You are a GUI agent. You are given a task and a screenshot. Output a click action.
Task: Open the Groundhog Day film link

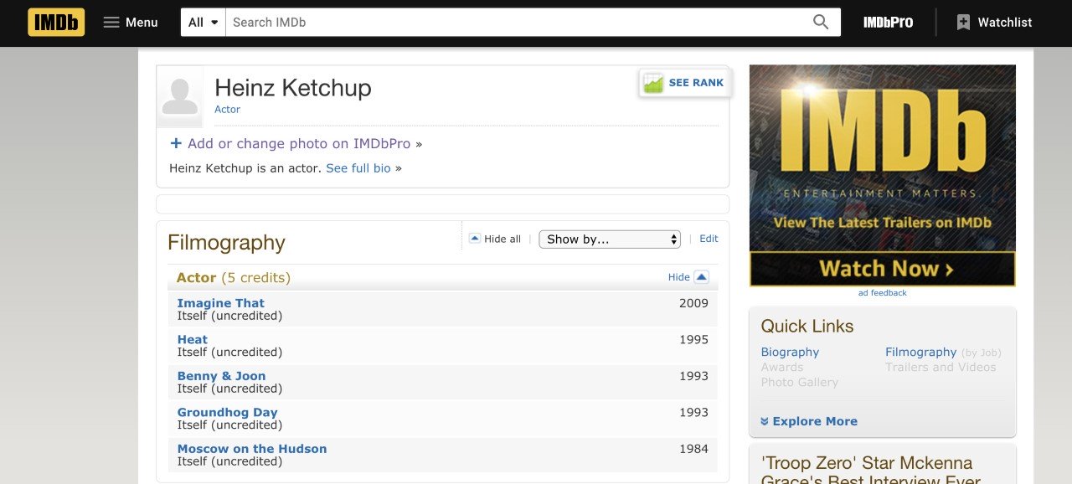tap(228, 413)
